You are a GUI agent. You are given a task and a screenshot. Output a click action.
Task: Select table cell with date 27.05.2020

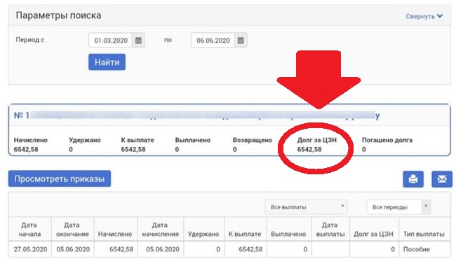point(30,249)
